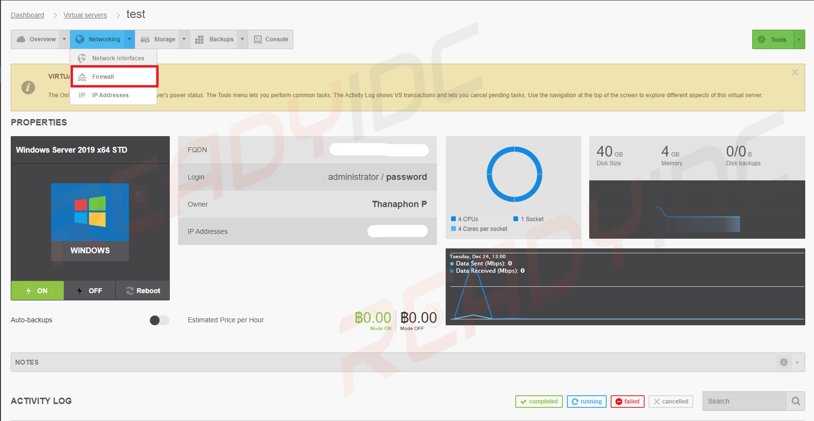Click the lightning icon on OFF button
This screenshot has height=421, width=814.
79,291
